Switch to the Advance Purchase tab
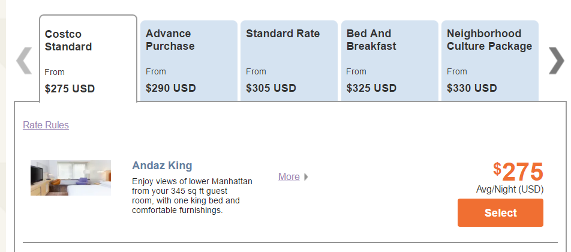The image size is (571, 252). pos(188,61)
